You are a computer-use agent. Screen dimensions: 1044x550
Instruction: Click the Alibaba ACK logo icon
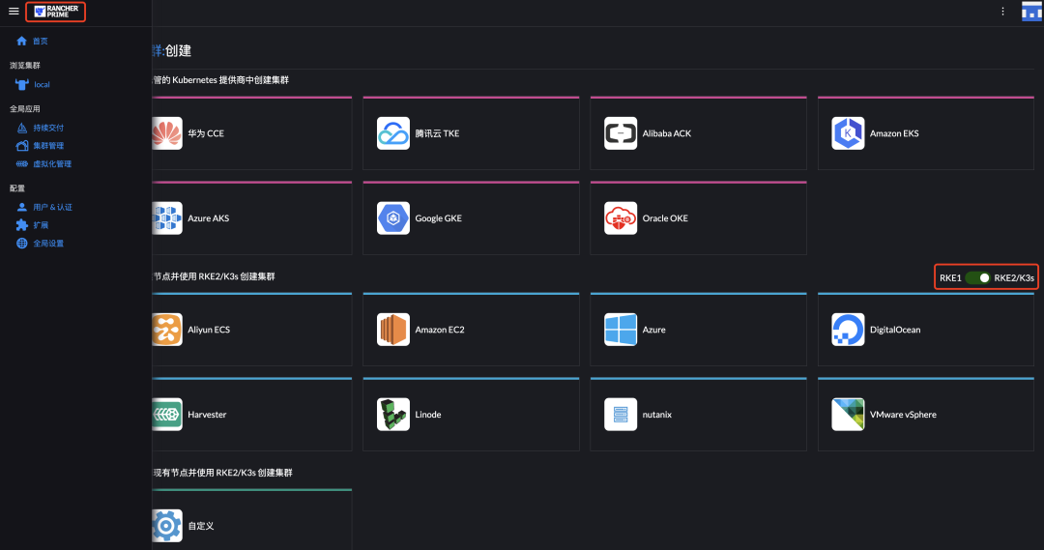coord(621,133)
